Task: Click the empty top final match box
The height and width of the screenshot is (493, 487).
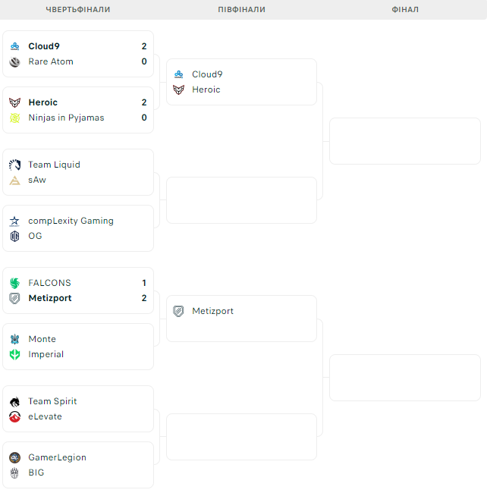Action: pyautogui.click(x=404, y=141)
